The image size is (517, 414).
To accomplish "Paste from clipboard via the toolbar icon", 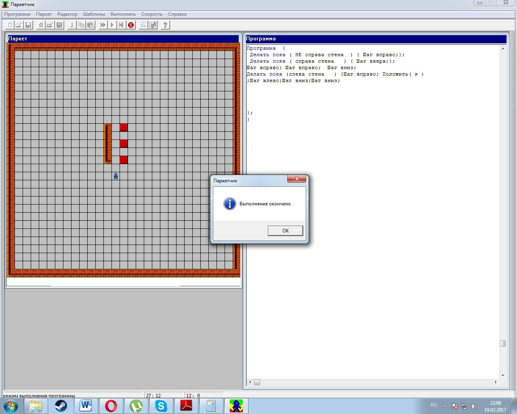I will (x=90, y=25).
